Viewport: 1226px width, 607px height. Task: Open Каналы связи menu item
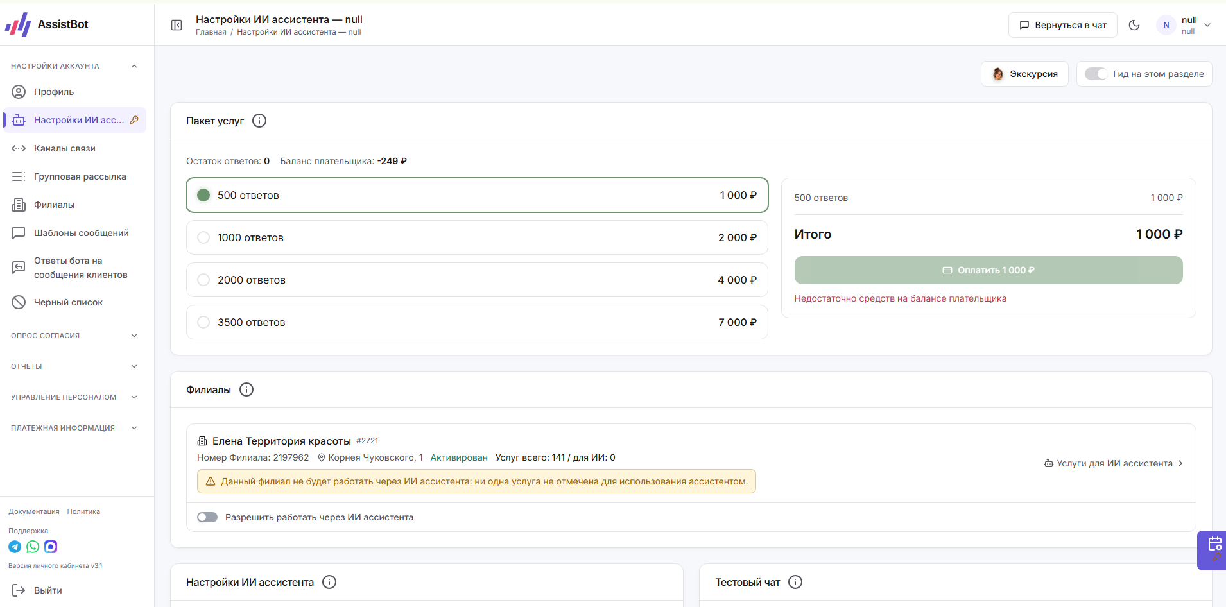coord(75,148)
